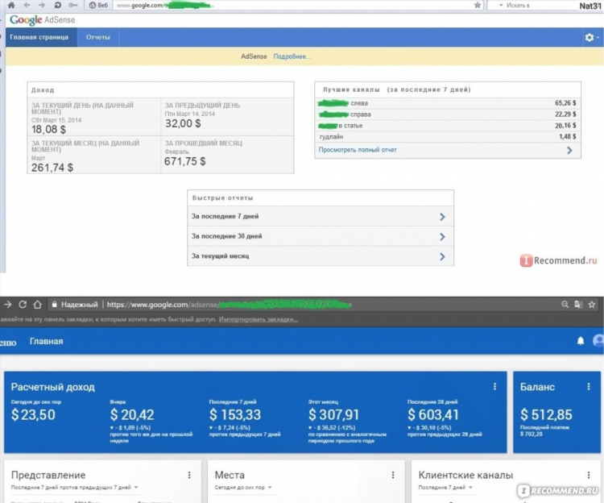
Task: Click the home icon in the bottom browser
Action: [x=37, y=305]
